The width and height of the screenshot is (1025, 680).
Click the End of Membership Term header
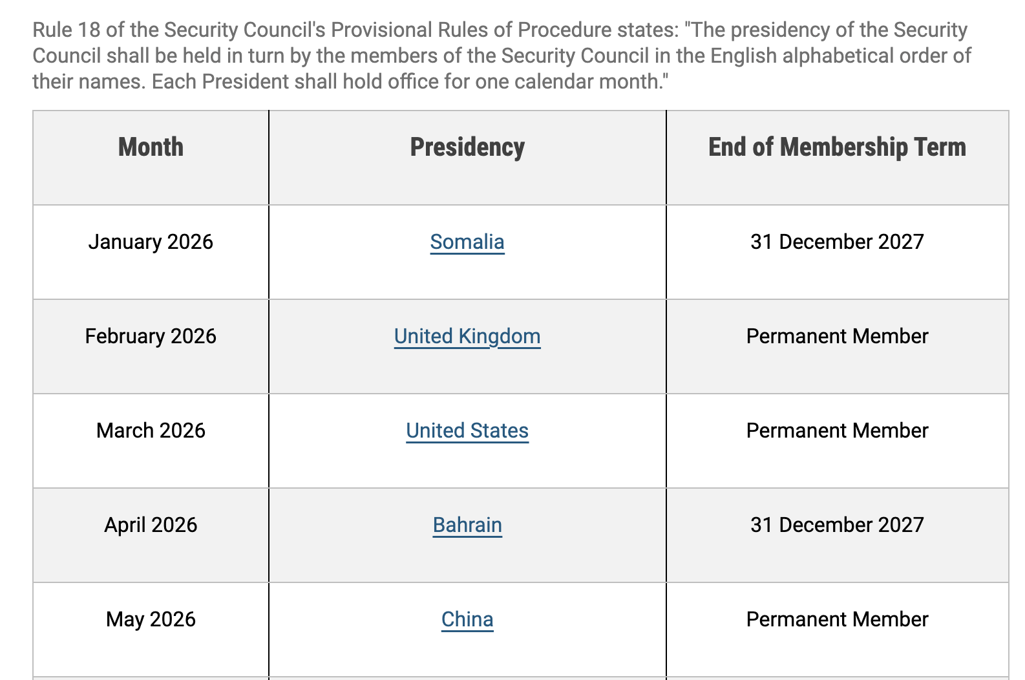click(837, 147)
